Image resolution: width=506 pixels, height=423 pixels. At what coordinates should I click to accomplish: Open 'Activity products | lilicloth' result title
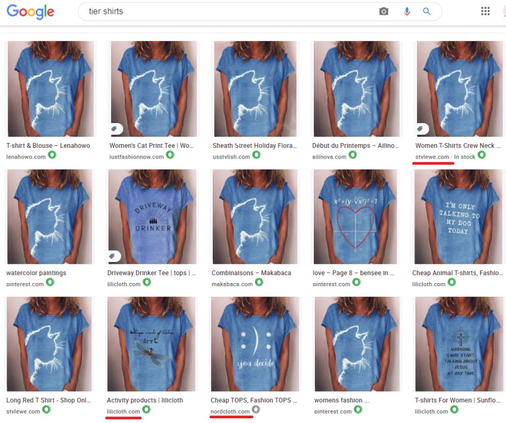tap(145, 400)
